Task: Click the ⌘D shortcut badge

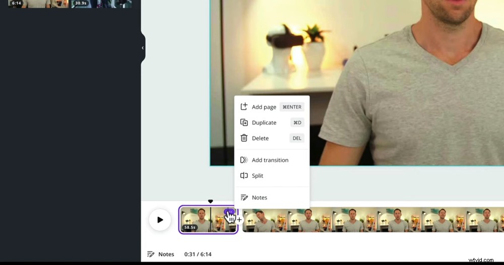Action: pos(297,122)
